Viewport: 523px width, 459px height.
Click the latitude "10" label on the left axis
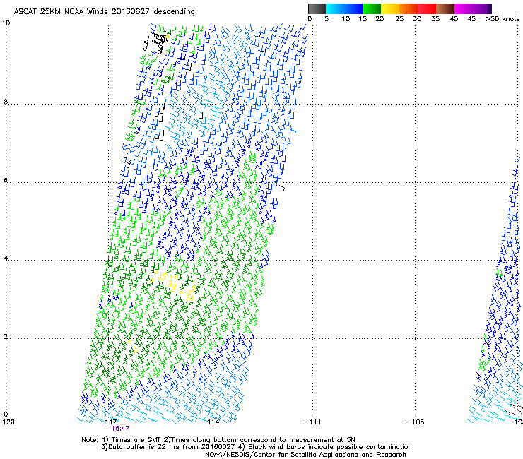(x=6, y=23)
